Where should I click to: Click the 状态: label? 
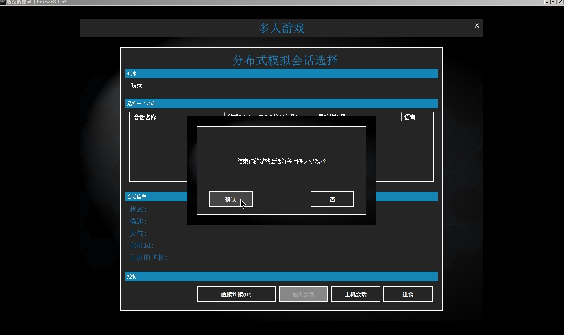(138, 210)
